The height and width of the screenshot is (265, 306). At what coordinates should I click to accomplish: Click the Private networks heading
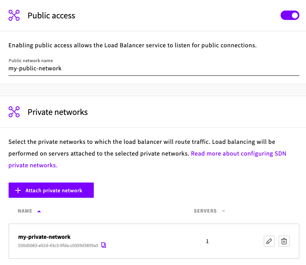[x=57, y=112]
